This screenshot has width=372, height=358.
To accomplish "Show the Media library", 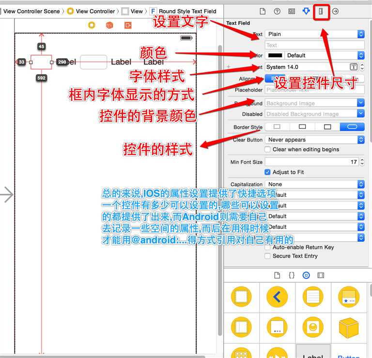I will click(x=321, y=275).
